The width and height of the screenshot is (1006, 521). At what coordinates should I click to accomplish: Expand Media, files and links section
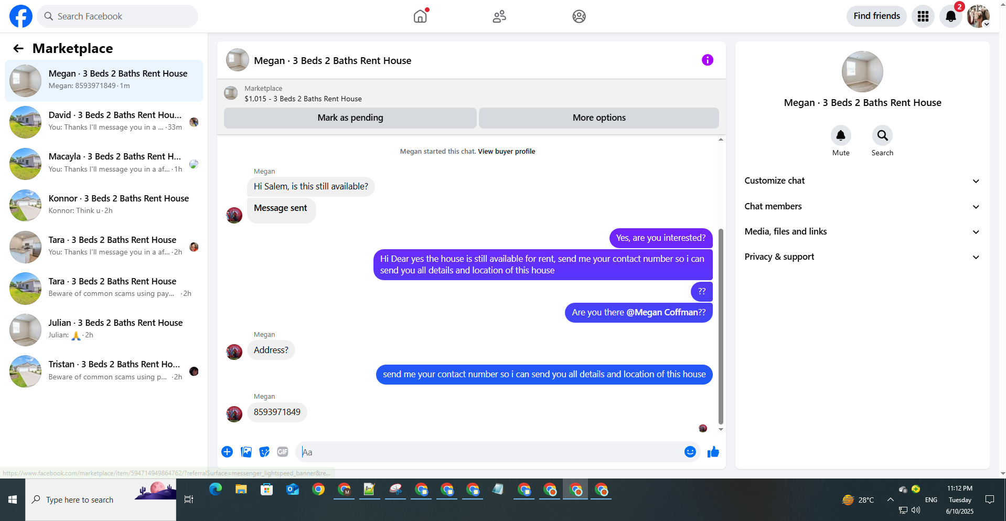click(862, 231)
